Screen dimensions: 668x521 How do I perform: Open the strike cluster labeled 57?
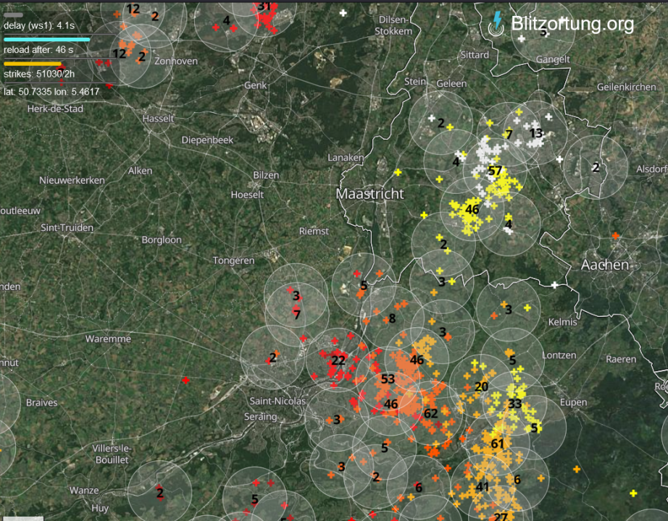pyautogui.click(x=495, y=171)
